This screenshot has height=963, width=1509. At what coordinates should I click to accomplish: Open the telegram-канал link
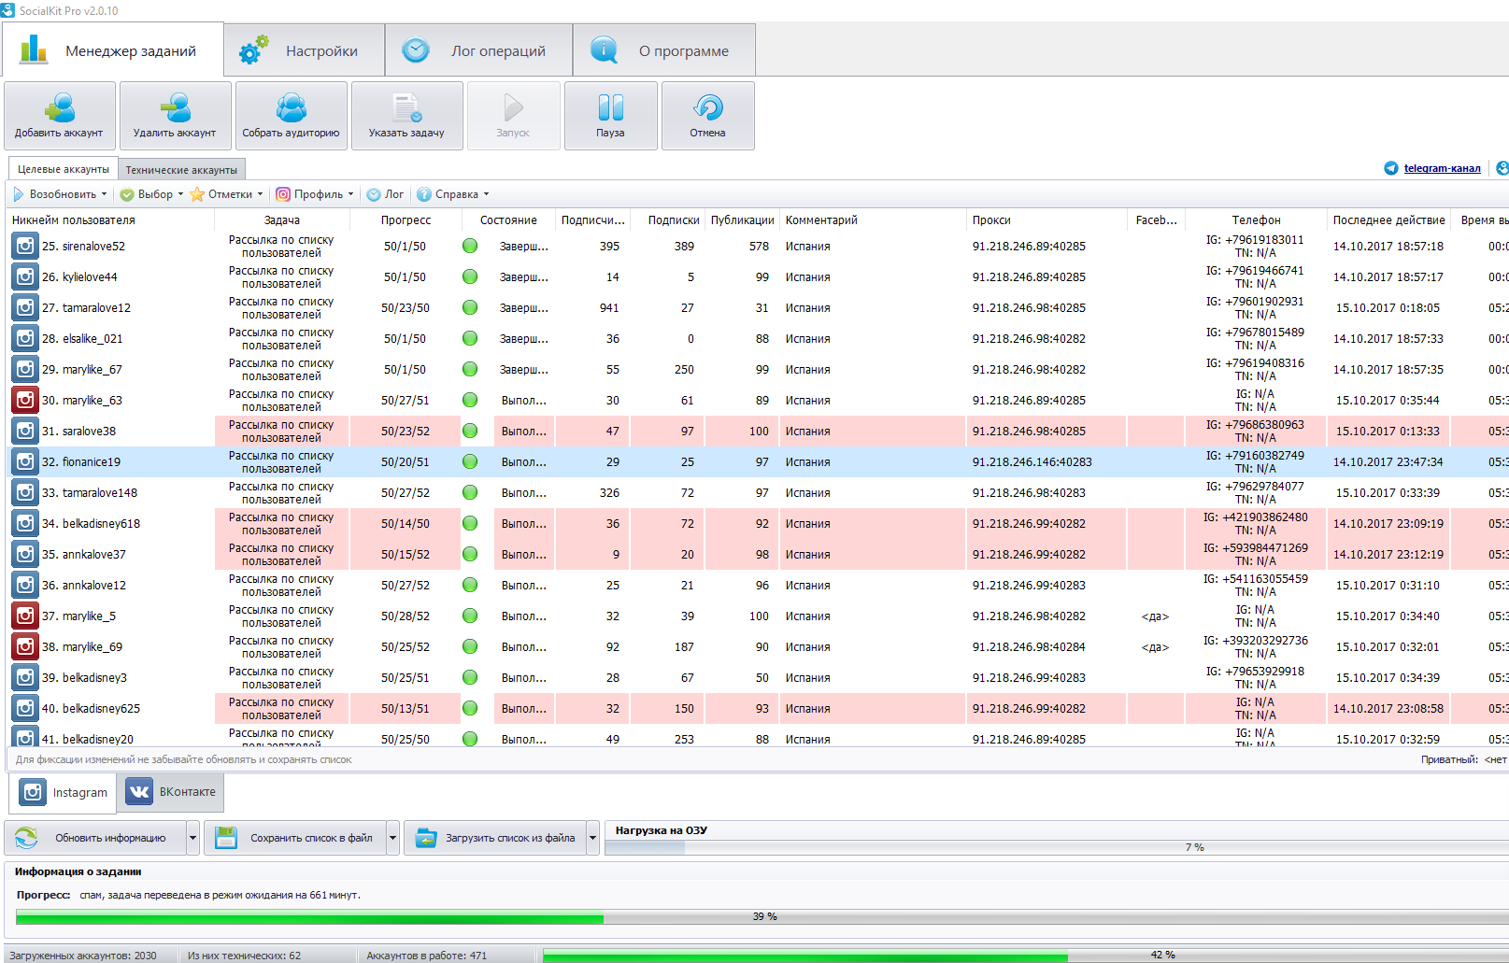(1442, 168)
